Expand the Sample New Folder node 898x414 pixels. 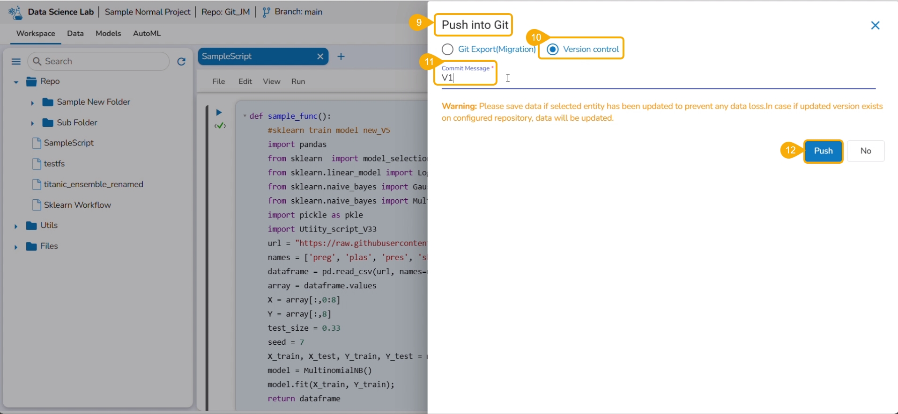32,102
